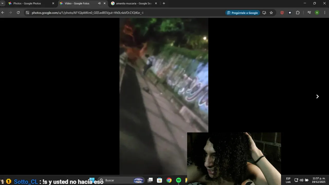Switch to the Photos - Google Photos tab
This screenshot has height=185, width=329.
point(31,3)
